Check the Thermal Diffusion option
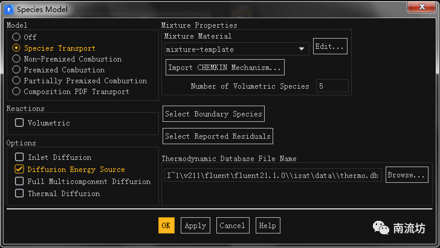 [x=19, y=194]
